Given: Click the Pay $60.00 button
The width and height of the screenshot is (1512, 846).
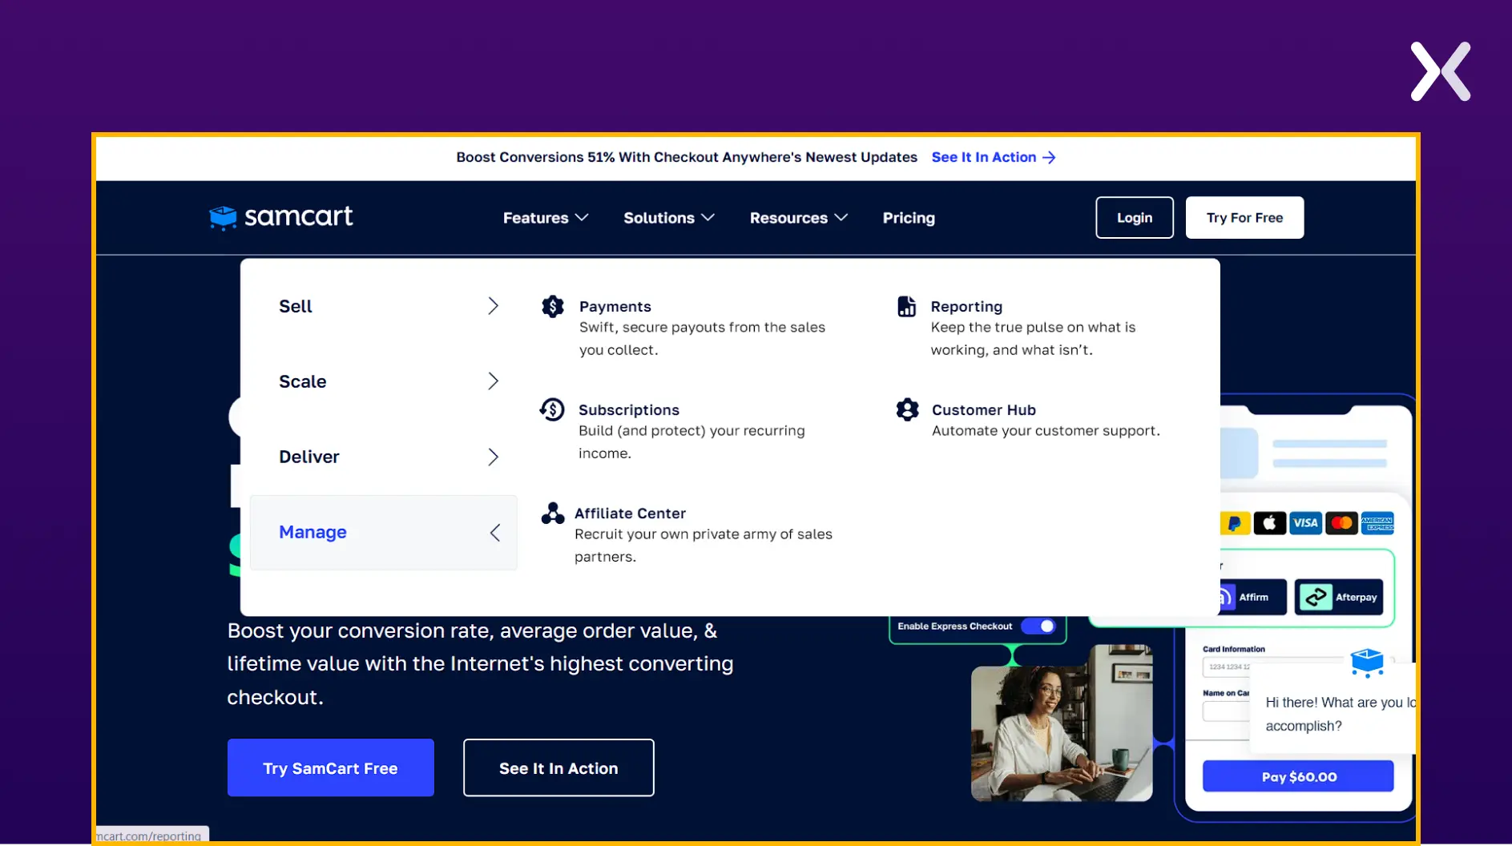Looking at the screenshot, I should pos(1298,776).
